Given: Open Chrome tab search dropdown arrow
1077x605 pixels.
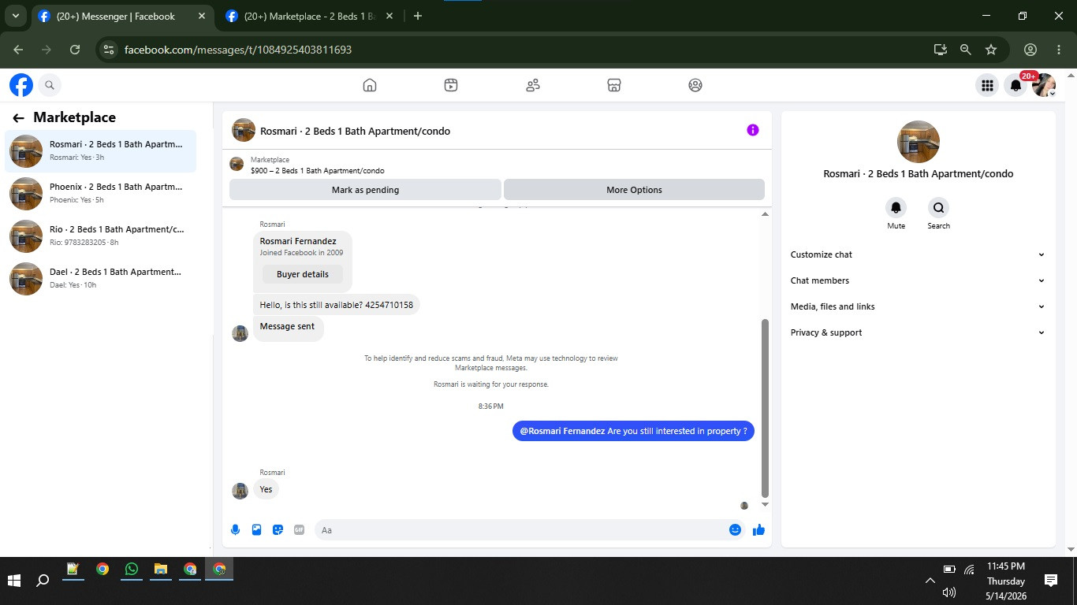Looking at the screenshot, I should tap(15, 16).
